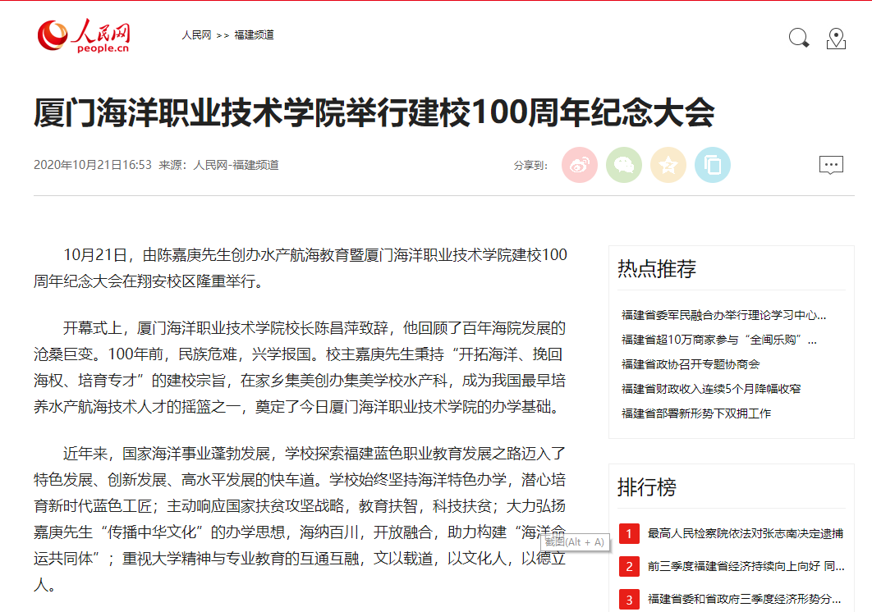Open the search magnifier icon
The height and width of the screenshot is (612, 872).
pos(798,38)
